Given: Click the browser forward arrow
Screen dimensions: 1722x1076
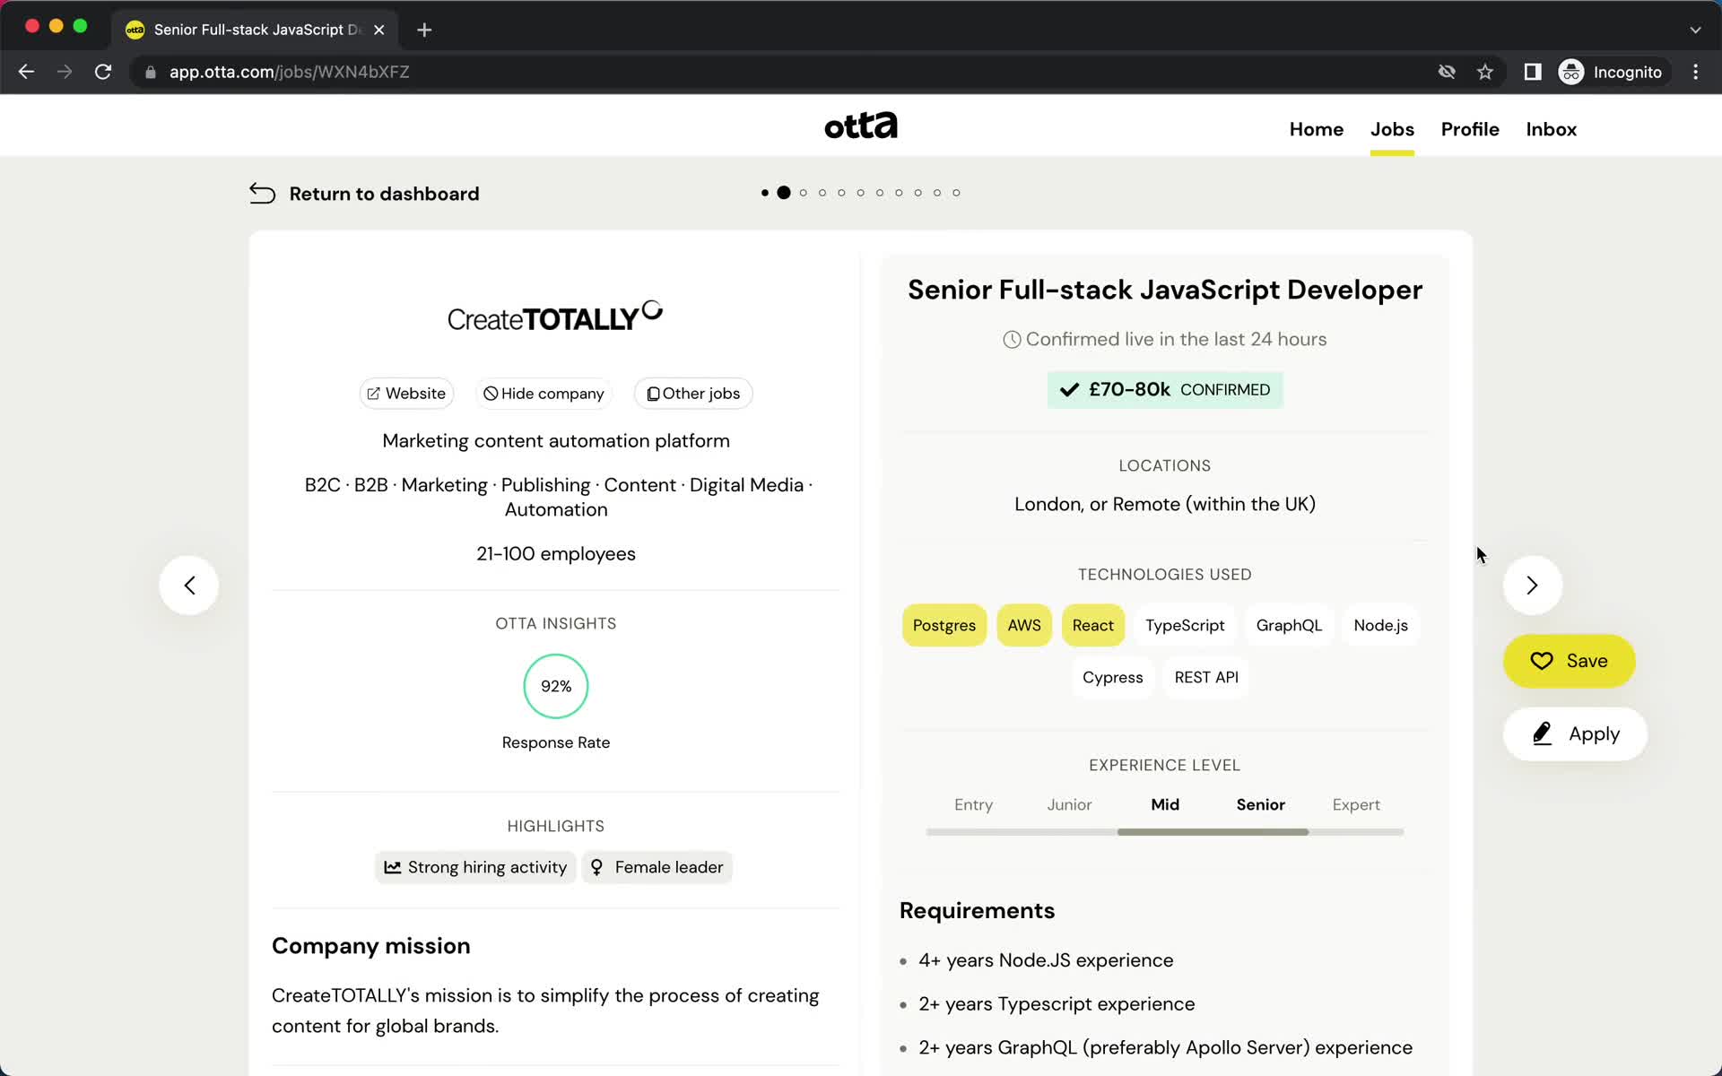Looking at the screenshot, I should 65,72.
